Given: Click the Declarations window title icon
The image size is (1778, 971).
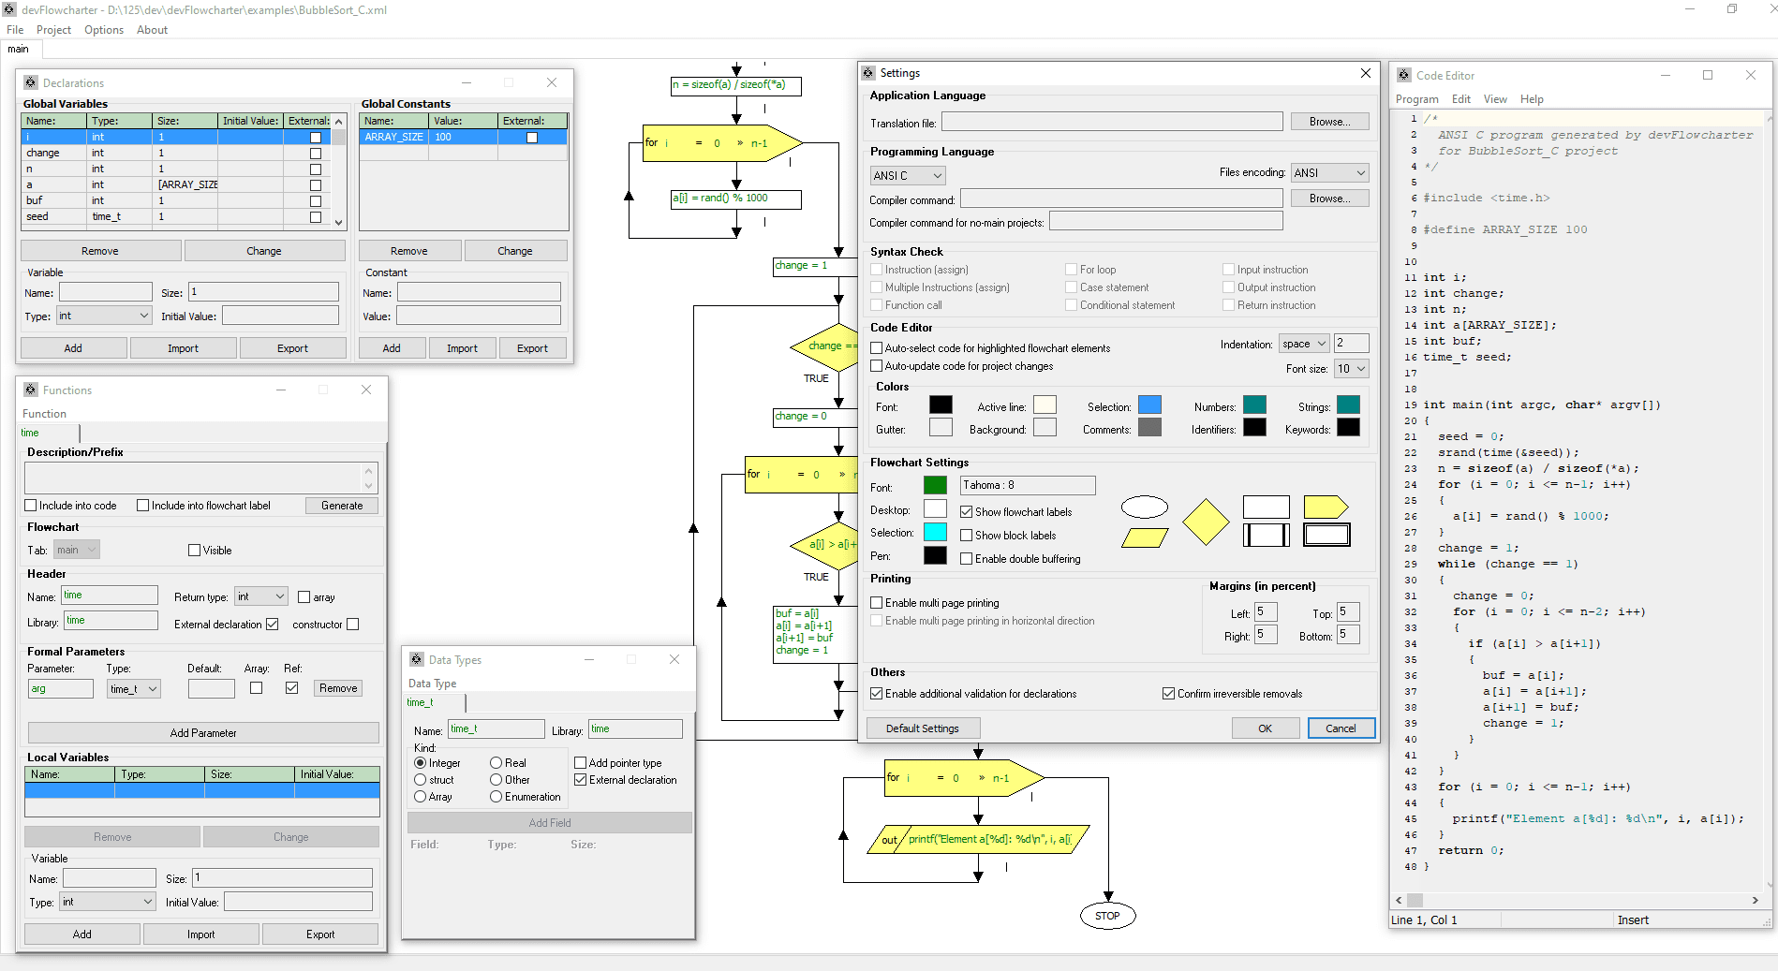Looking at the screenshot, I should coord(31,82).
